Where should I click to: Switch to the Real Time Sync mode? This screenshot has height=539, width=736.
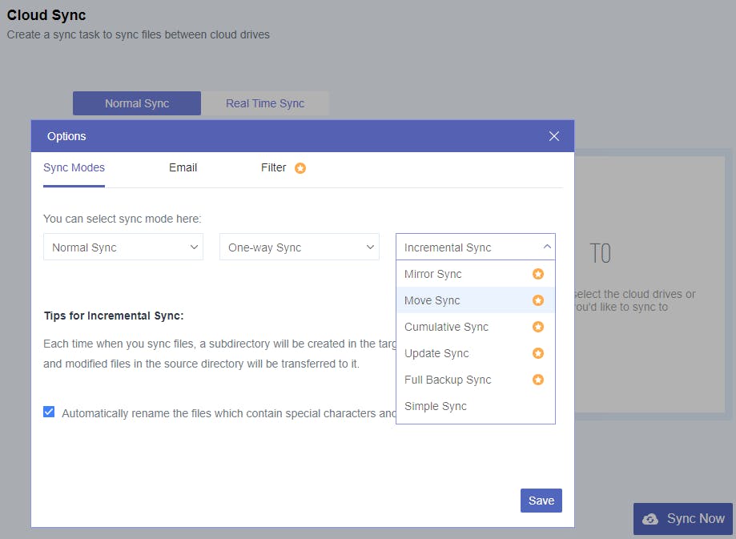click(x=264, y=103)
